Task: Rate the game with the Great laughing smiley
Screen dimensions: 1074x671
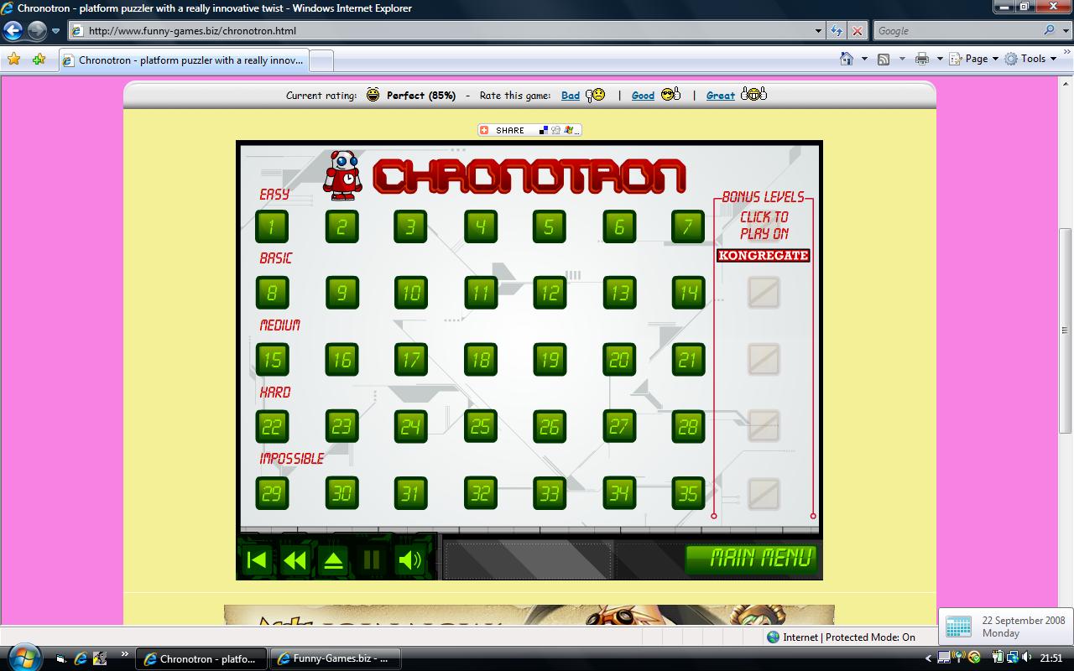Action: [x=753, y=95]
